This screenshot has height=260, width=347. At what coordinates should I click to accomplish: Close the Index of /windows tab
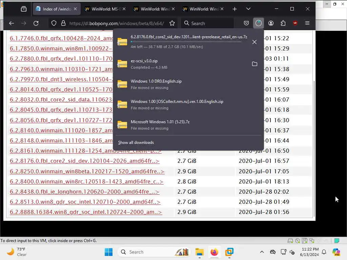[x=75, y=9]
